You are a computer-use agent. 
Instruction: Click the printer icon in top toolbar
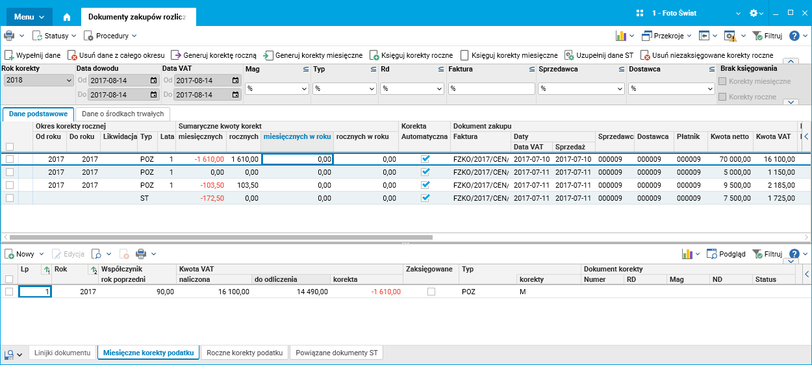9,36
